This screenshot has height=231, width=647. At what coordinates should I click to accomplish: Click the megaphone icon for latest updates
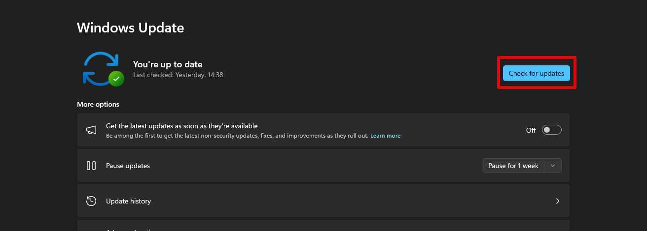[x=91, y=130]
